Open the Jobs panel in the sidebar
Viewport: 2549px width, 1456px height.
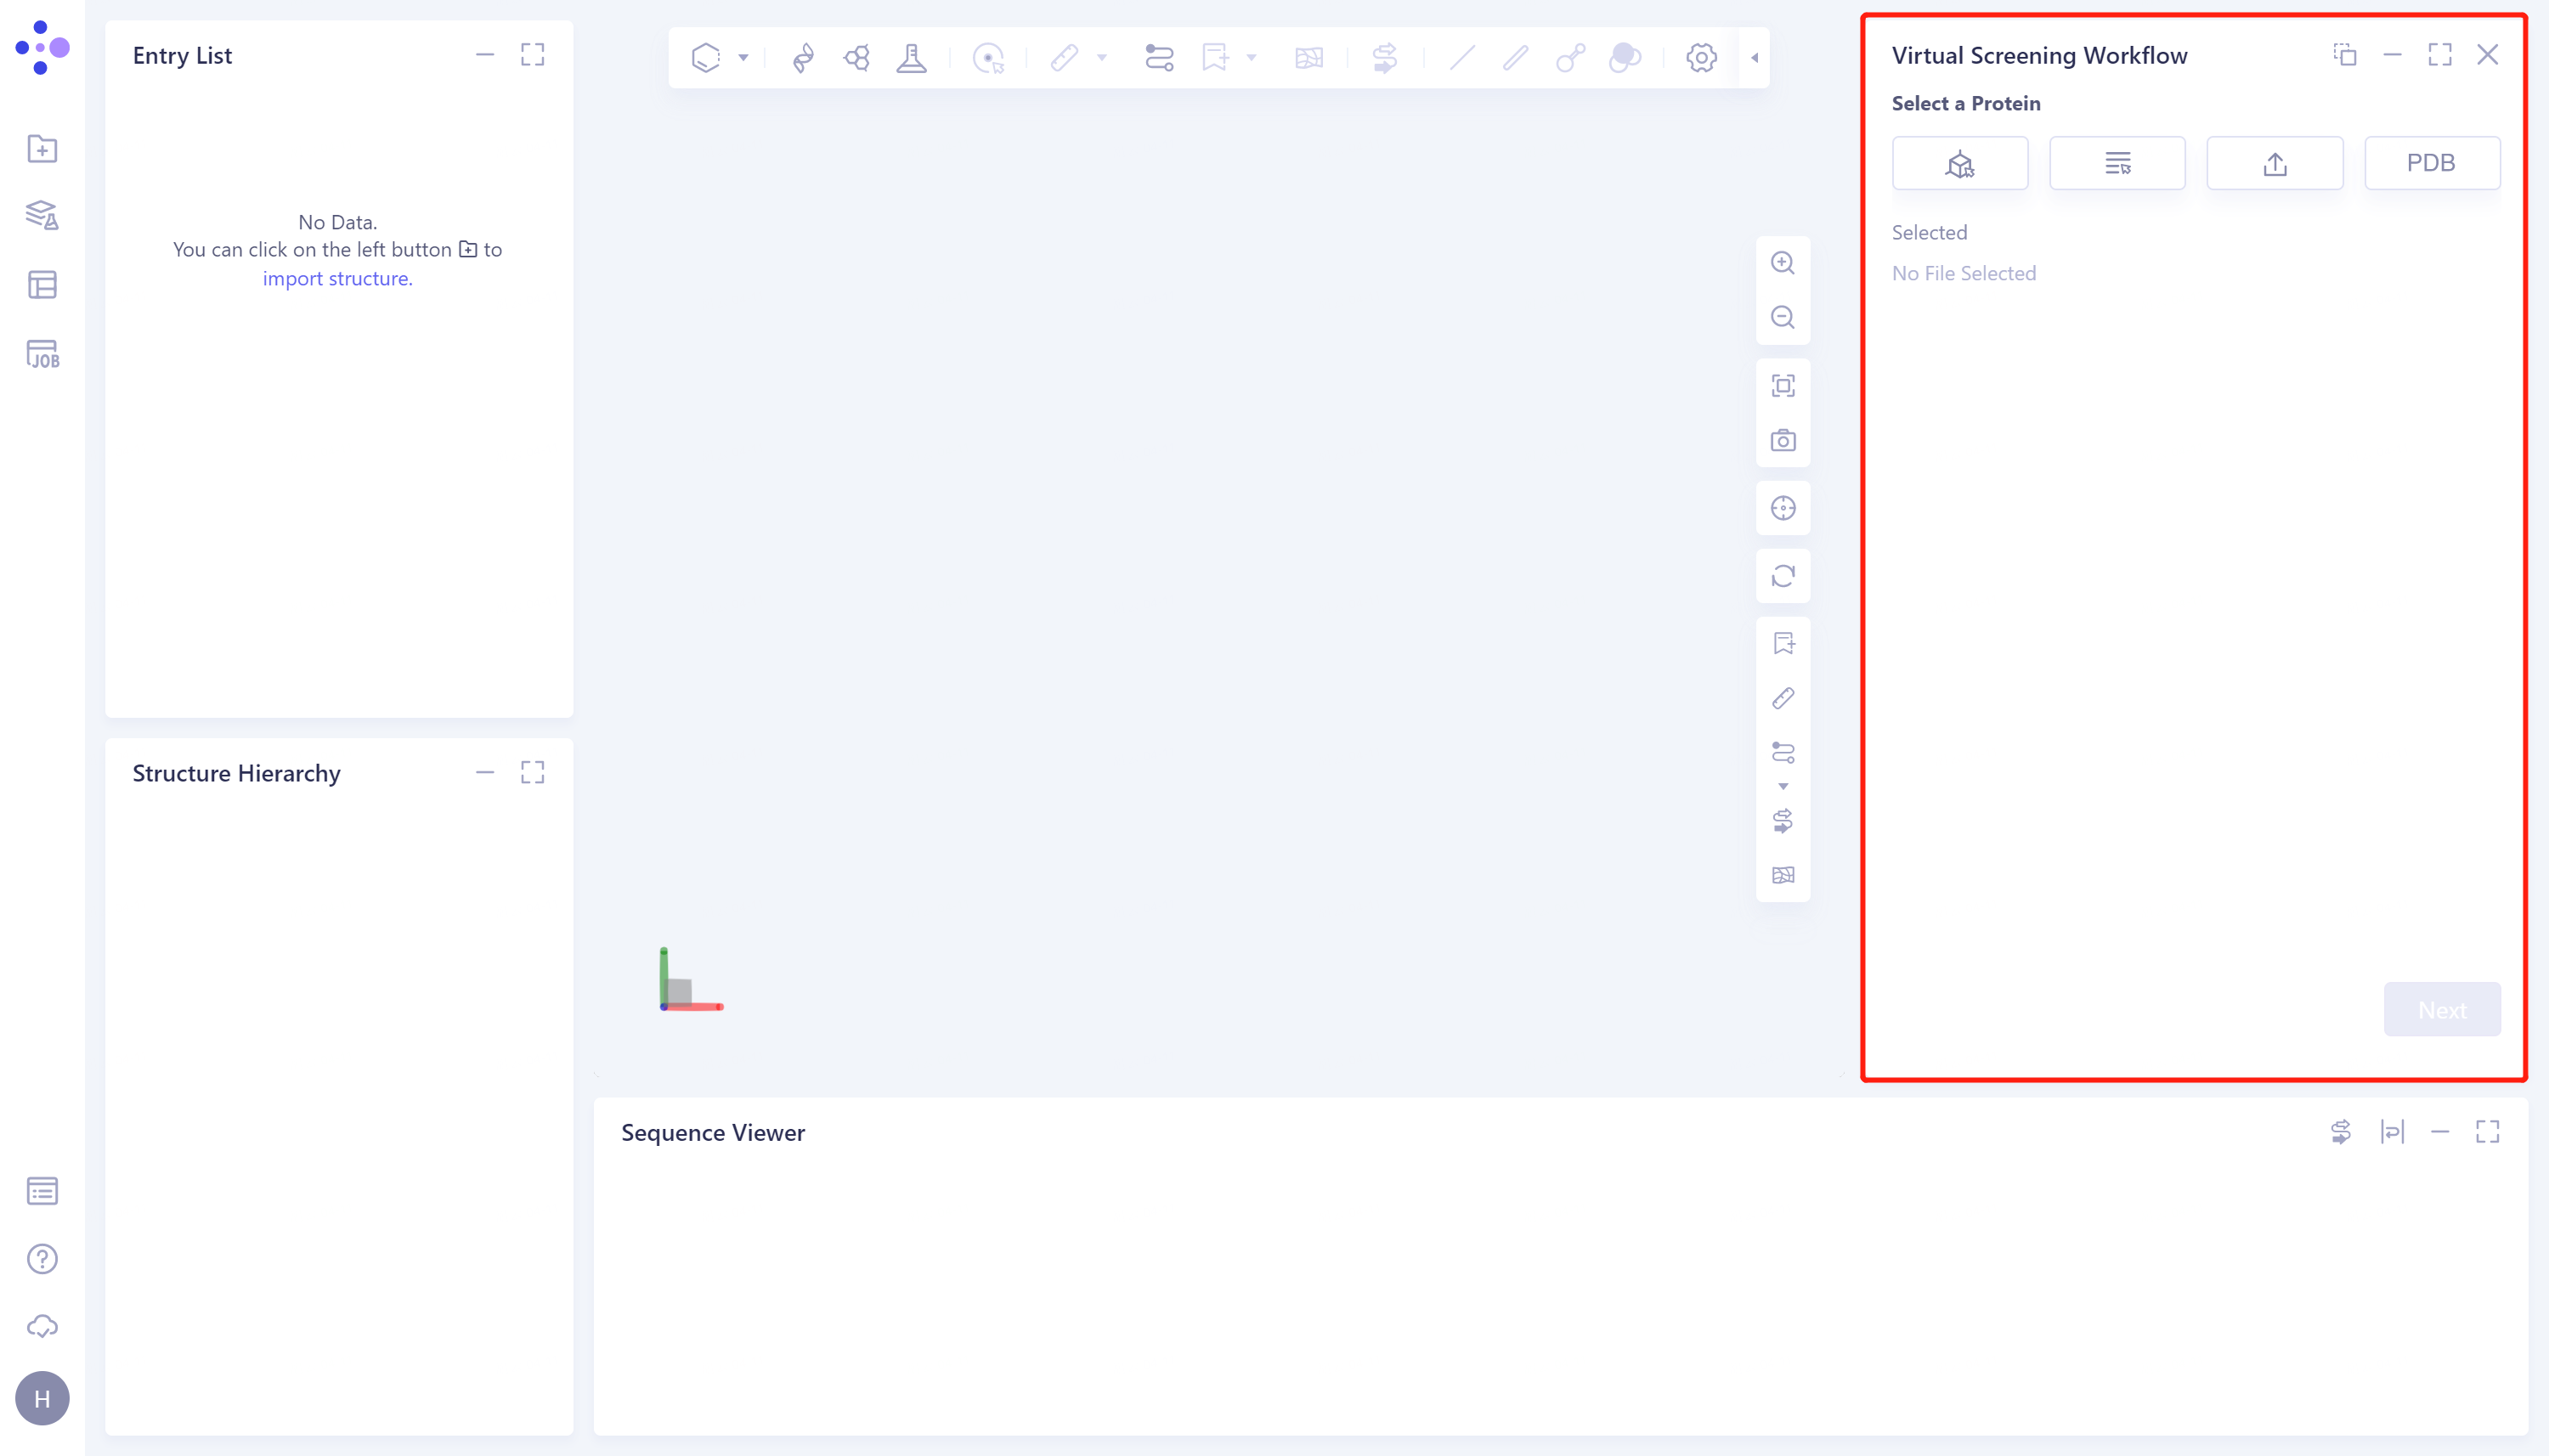pyautogui.click(x=42, y=354)
